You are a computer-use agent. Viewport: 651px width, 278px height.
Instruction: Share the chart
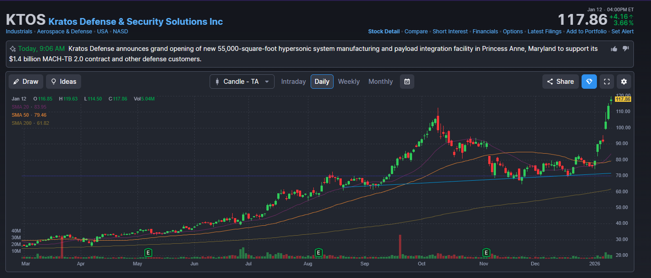(x=560, y=82)
